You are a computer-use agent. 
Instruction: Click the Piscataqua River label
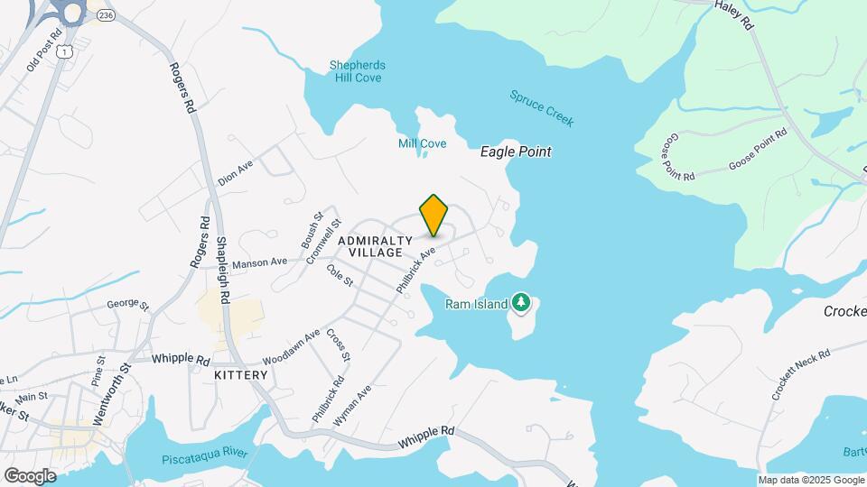(x=205, y=456)
